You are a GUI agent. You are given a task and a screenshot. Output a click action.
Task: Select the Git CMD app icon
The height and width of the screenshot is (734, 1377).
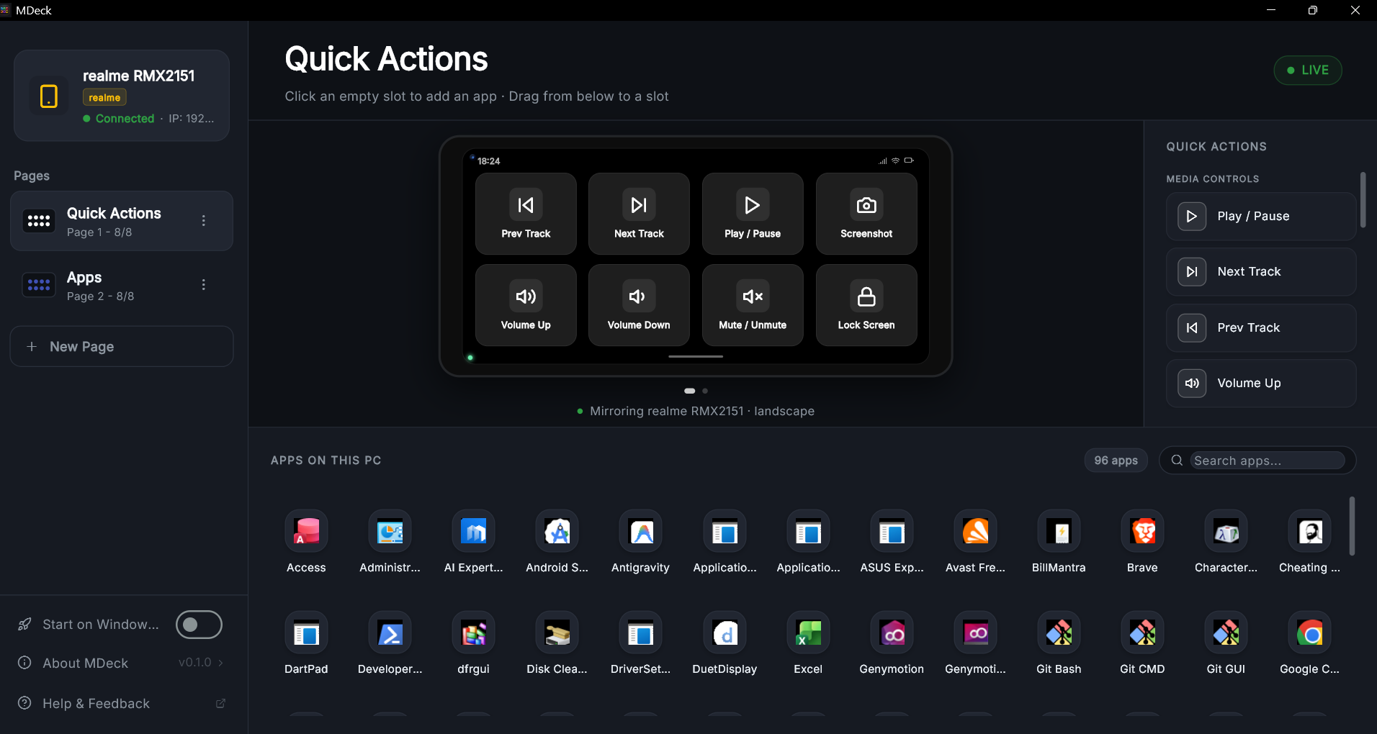(1142, 633)
